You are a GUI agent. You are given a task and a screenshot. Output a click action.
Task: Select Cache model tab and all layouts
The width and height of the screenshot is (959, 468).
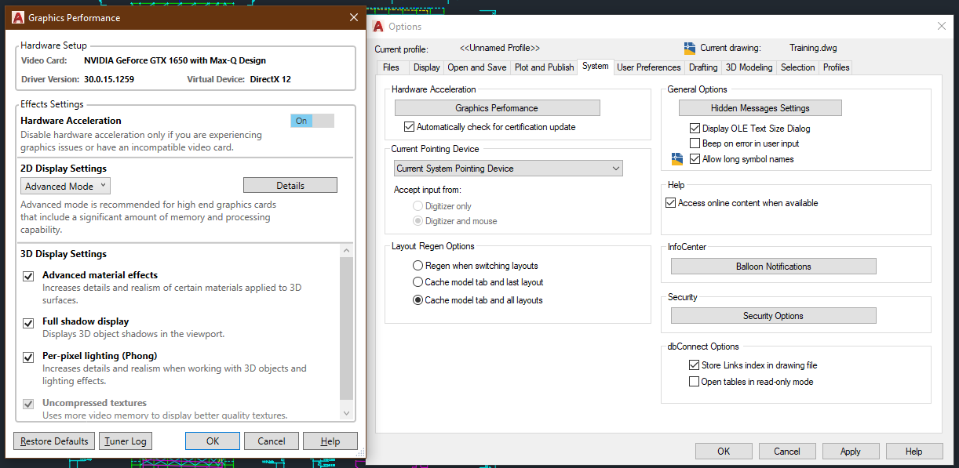pyautogui.click(x=418, y=300)
